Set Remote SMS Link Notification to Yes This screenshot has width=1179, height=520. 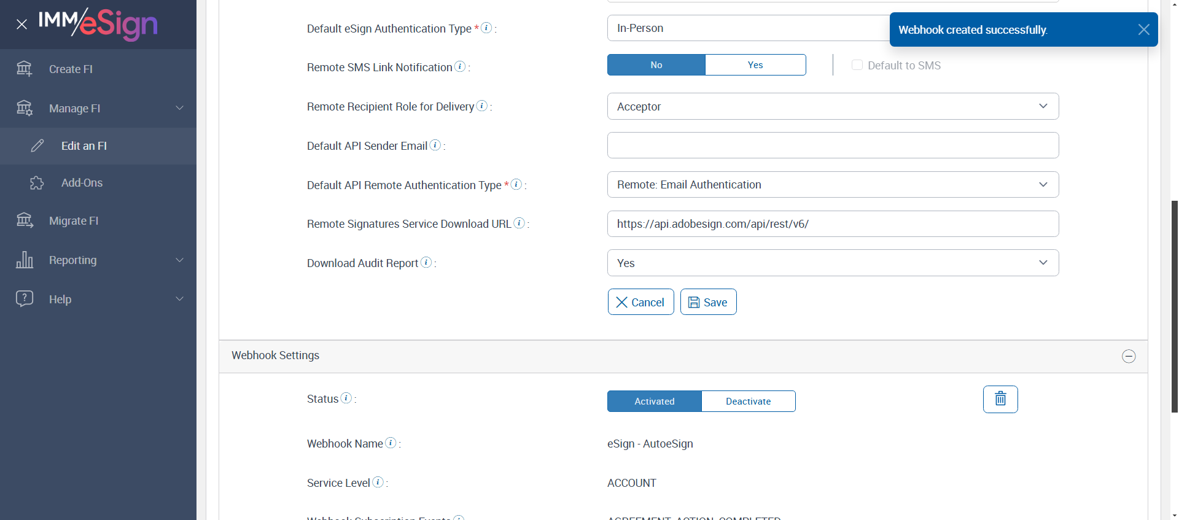click(755, 65)
